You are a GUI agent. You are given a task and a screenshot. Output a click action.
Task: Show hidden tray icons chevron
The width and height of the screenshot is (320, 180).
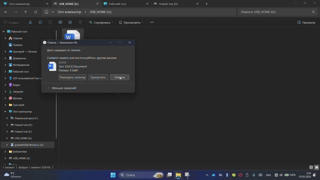pyautogui.click(x=207, y=175)
